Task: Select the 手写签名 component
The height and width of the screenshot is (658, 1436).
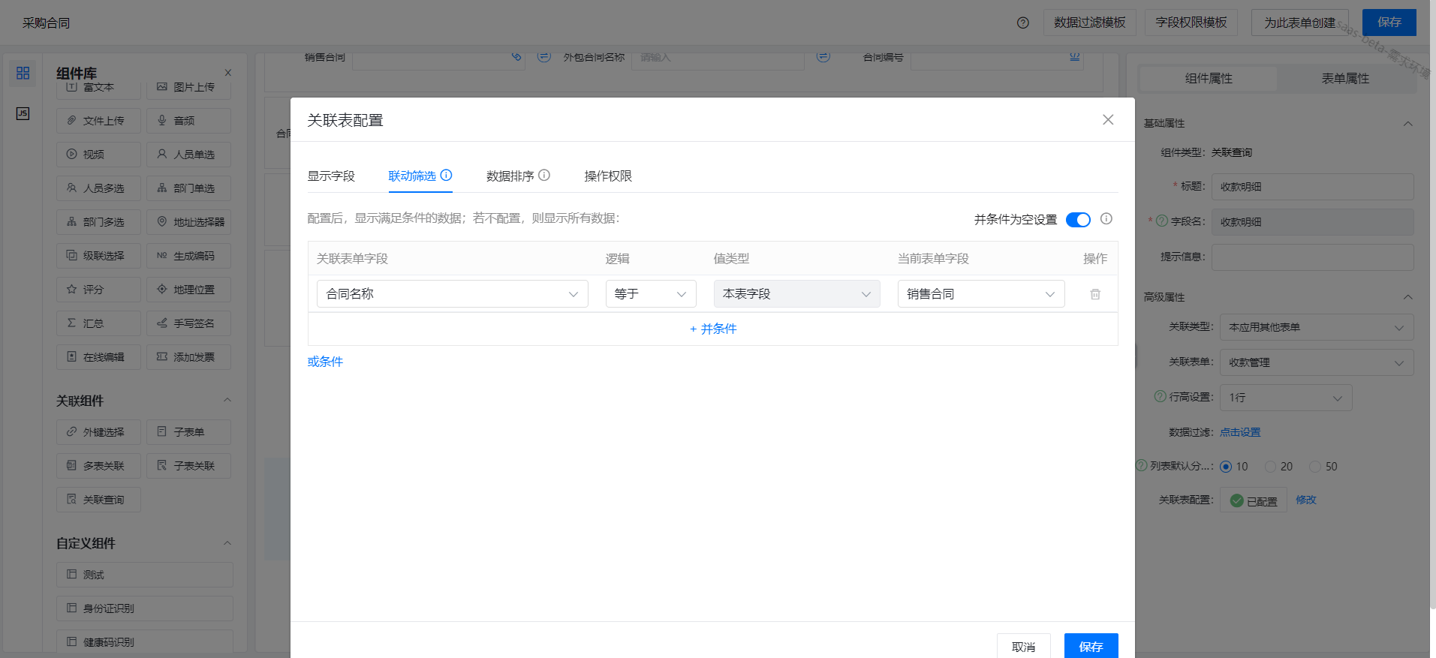Action: (188, 323)
